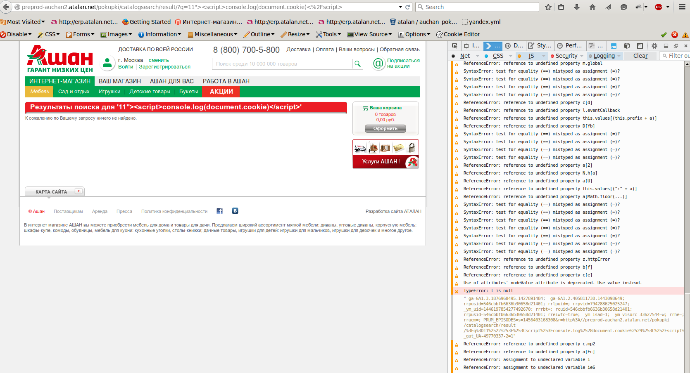690x373 pixels.
Task: Open the JS filter dropdown arrow
Action: point(544,56)
